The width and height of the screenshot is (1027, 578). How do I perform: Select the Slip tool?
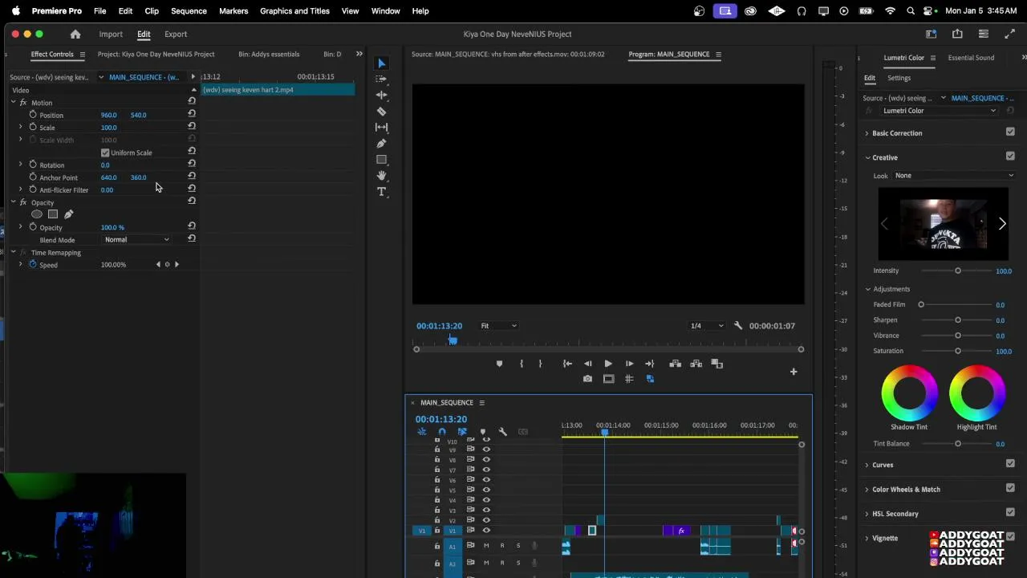point(382,127)
